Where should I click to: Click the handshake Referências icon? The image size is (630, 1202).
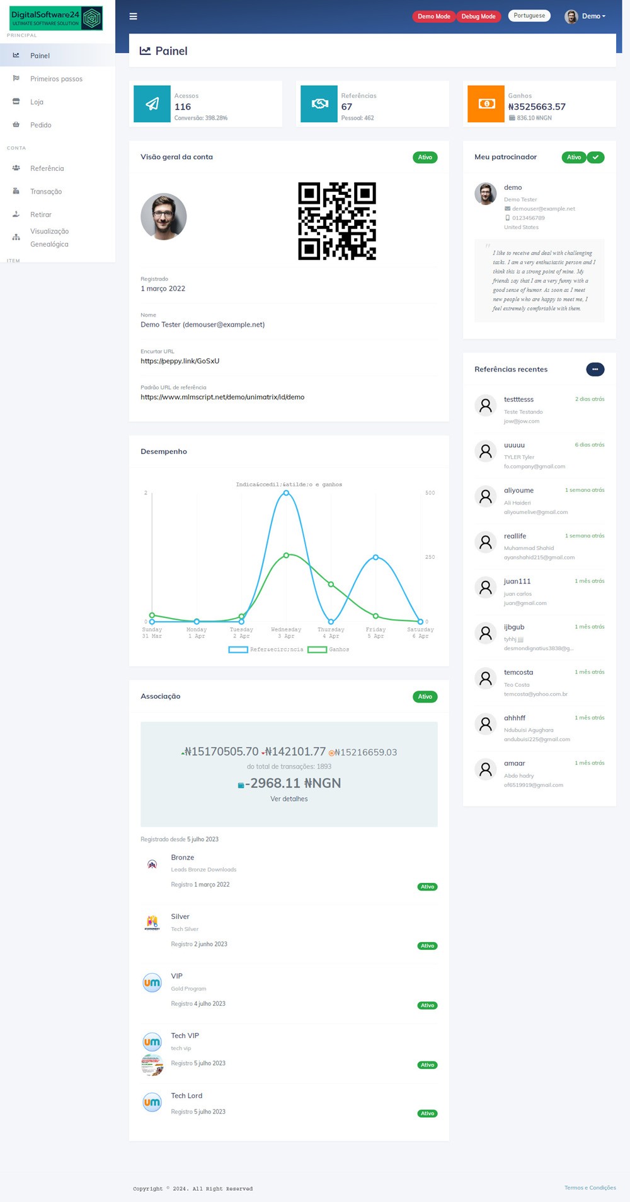pos(319,104)
